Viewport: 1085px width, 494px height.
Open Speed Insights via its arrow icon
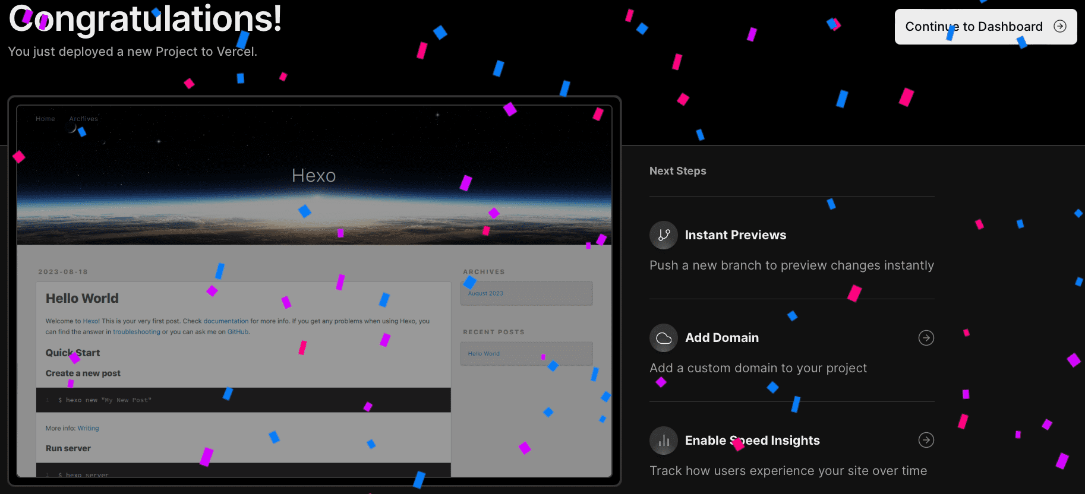(x=926, y=440)
